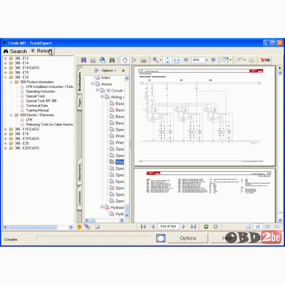The height and width of the screenshot is (285, 285).
Task: Expand the 386 - E14 ExGSS folder
Action: [5, 68]
